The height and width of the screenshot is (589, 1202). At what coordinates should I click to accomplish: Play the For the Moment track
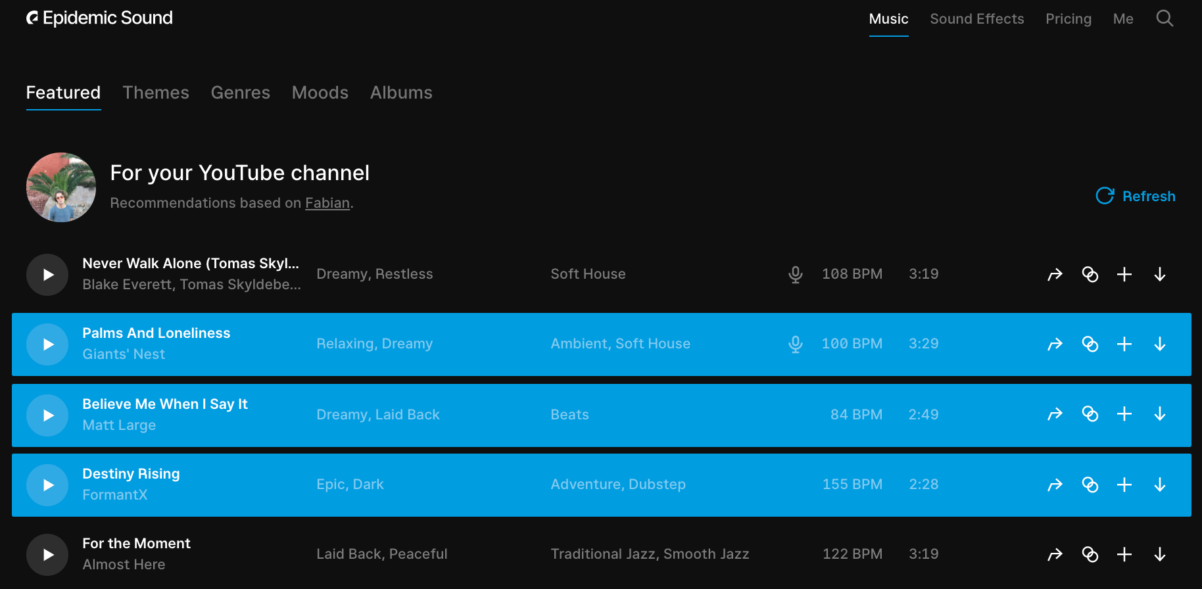(47, 555)
